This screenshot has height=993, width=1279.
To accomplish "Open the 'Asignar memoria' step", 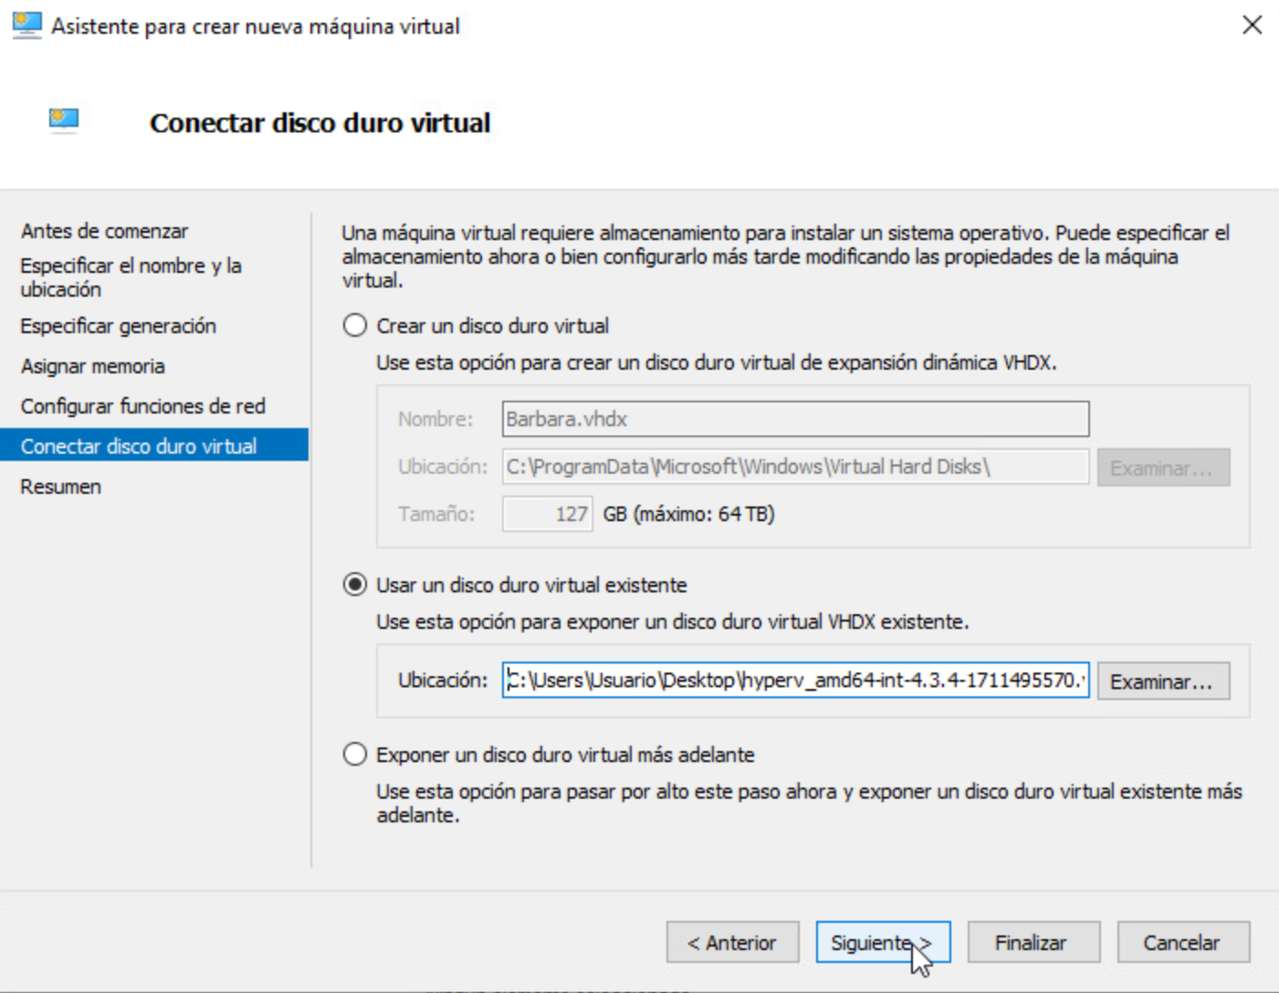I will click(92, 366).
